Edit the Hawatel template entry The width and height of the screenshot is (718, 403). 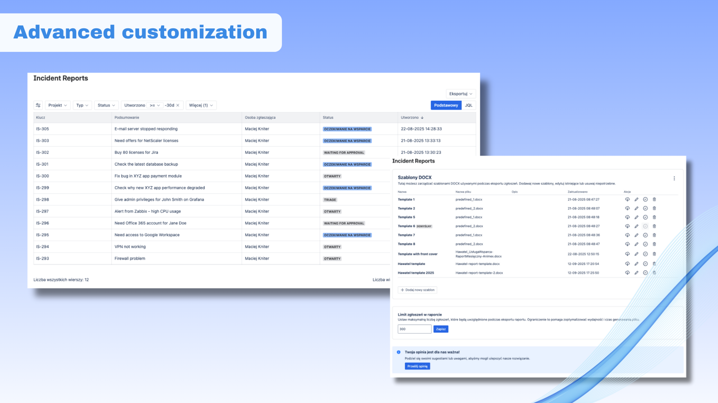pyautogui.click(x=636, y=264)
